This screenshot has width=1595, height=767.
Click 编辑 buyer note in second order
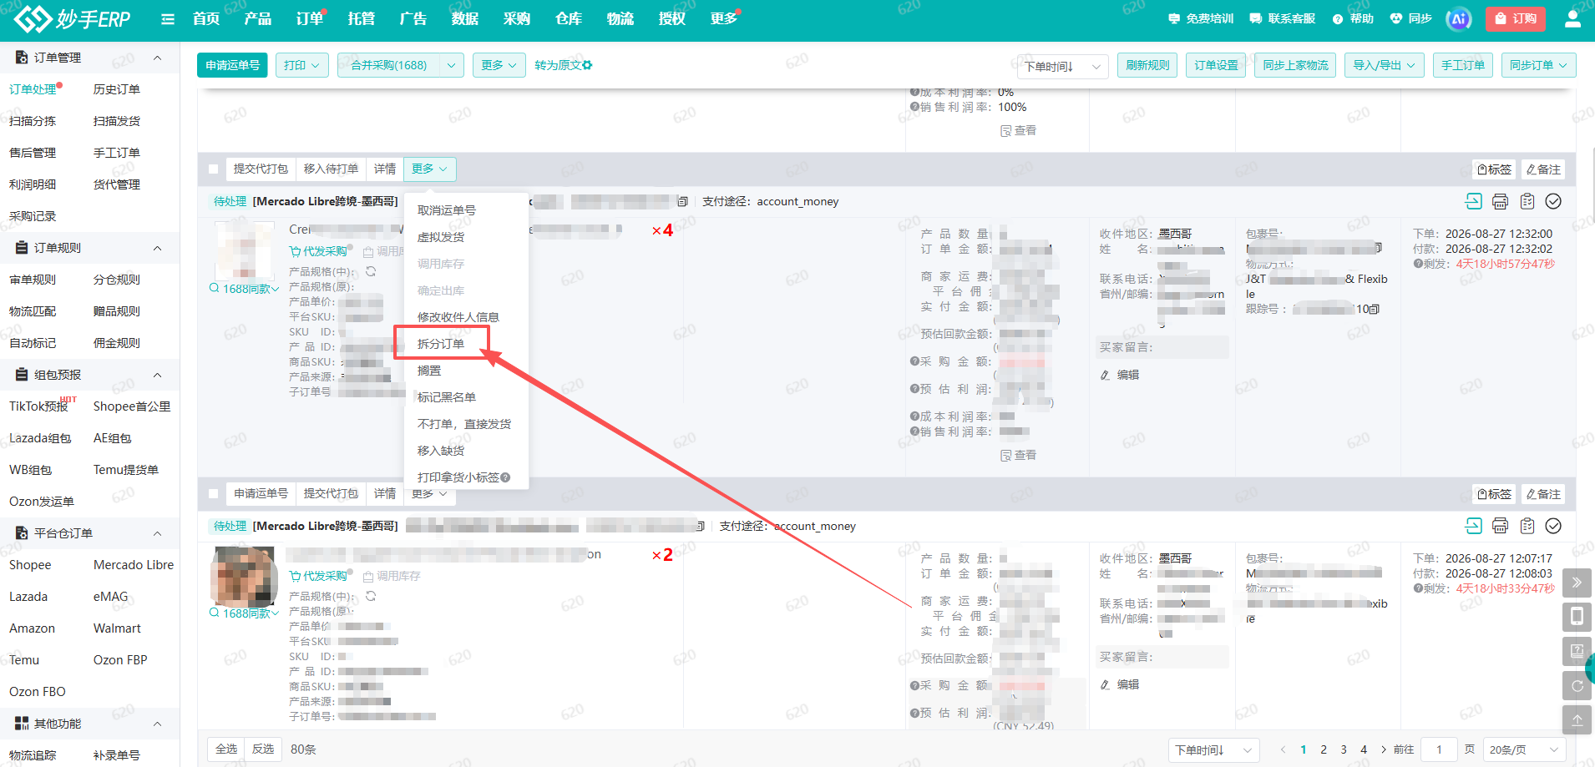pos(1120,684)
